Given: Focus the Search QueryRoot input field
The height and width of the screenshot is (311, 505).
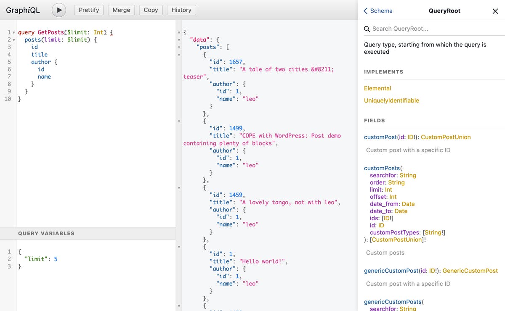Looking at the screenshot, I should (x=417, y=29).
